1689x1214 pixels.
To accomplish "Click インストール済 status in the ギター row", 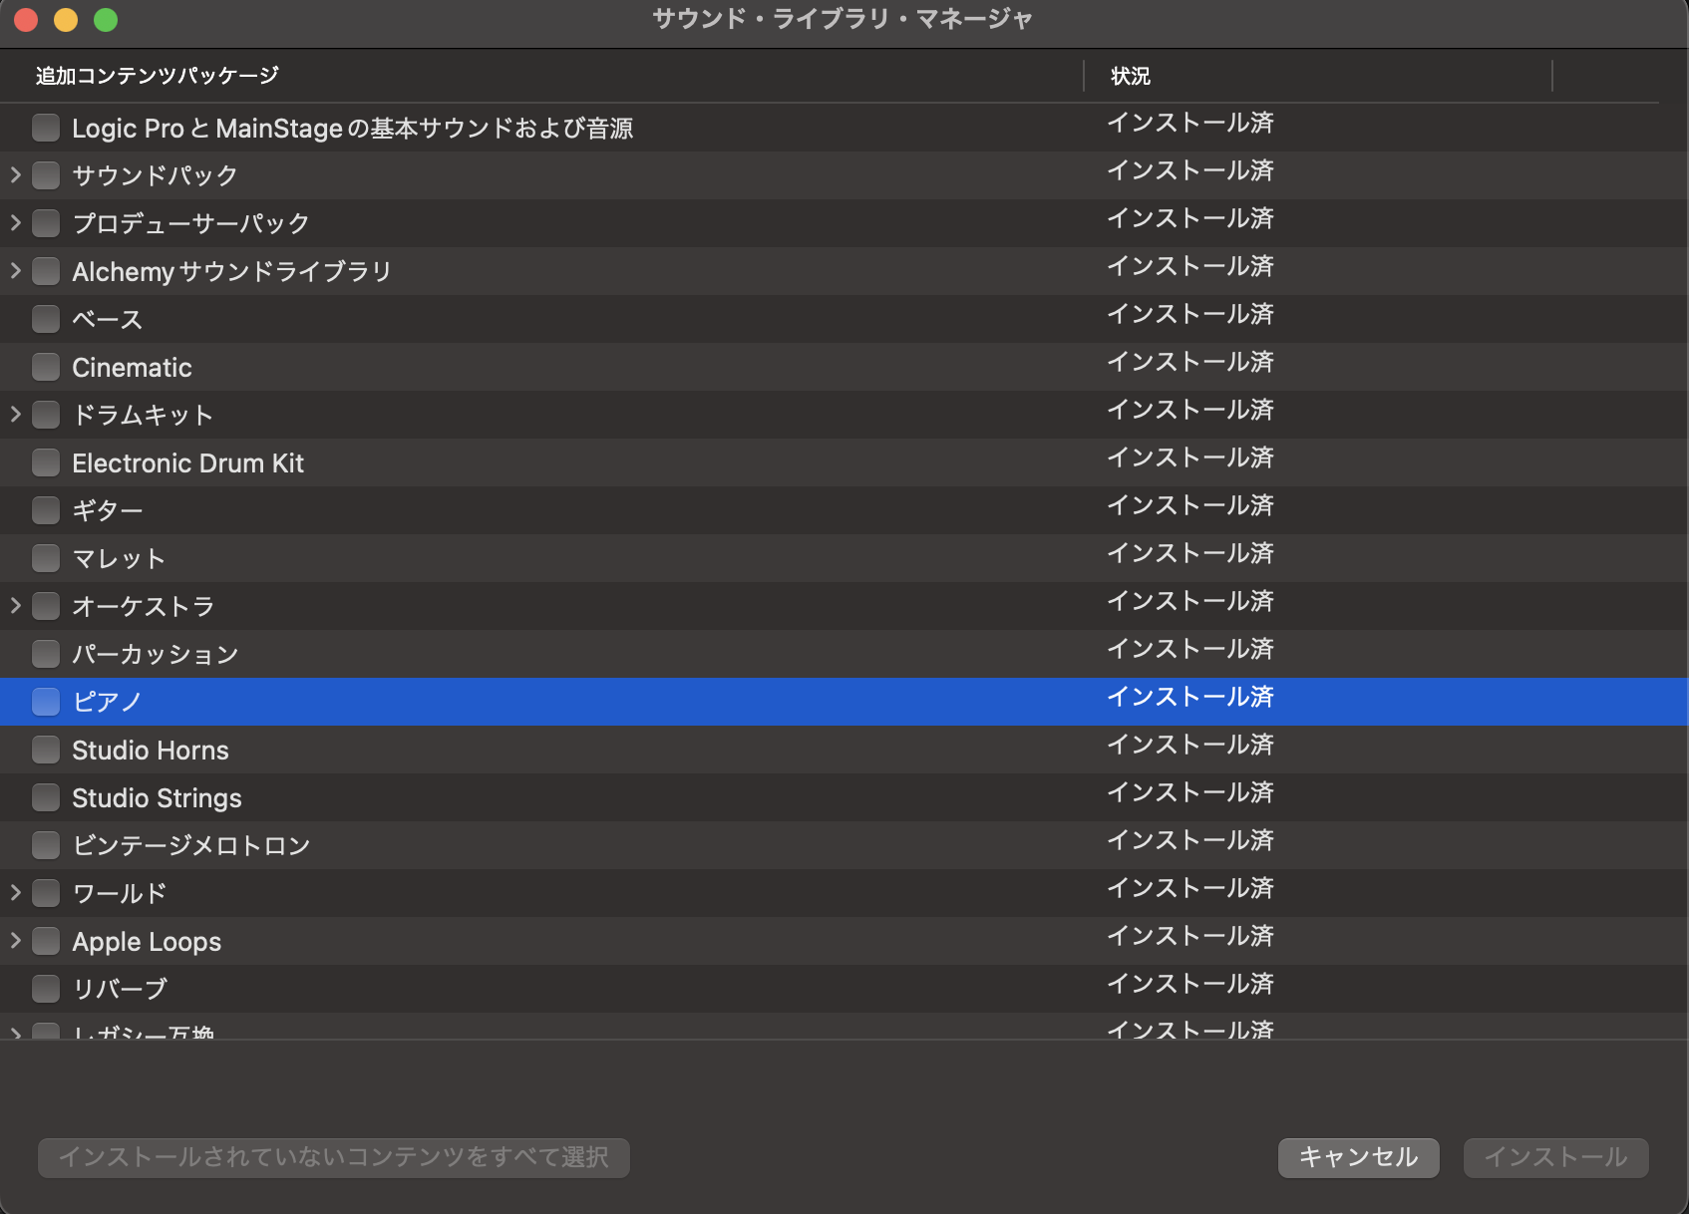I will pyautogui.click(x=1190, y=505).
